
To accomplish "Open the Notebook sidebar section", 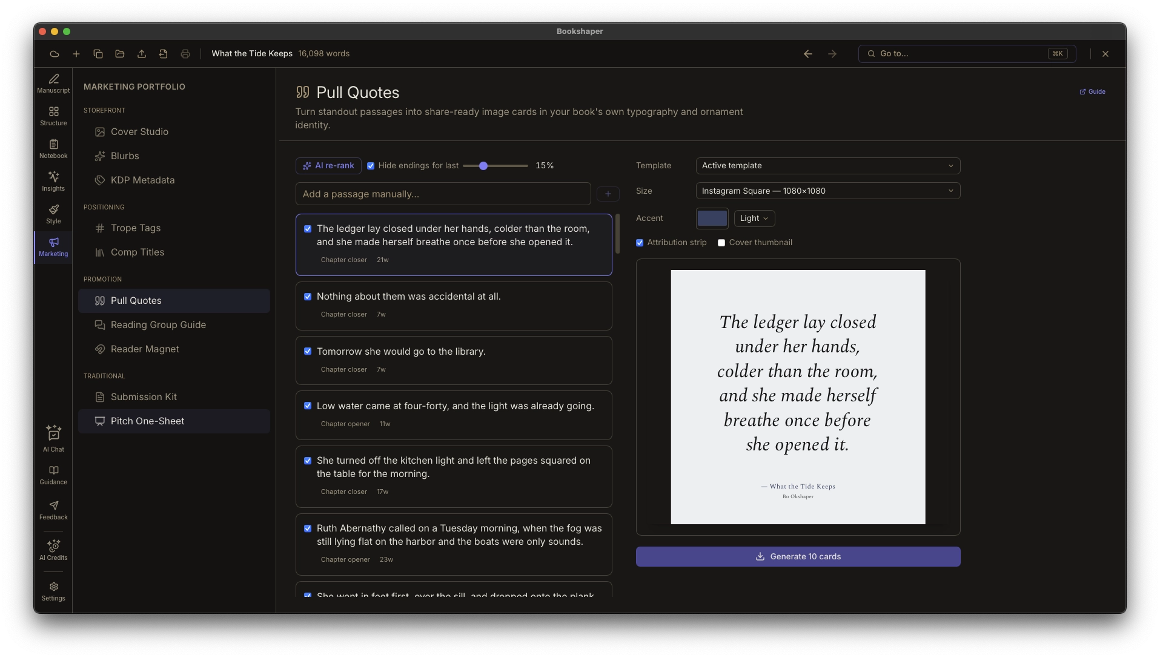I will click(x=53, y=149).
